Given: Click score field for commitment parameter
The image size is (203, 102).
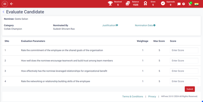Looking at the screenshot, I should tap(184, 50).
